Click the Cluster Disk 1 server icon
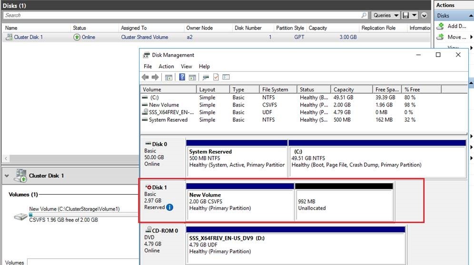This screenshot has width=474, height=265. point(20,176)
